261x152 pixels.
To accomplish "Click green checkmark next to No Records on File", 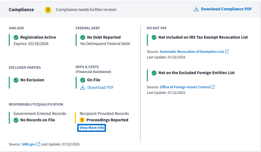I will (x=16, y=120).
